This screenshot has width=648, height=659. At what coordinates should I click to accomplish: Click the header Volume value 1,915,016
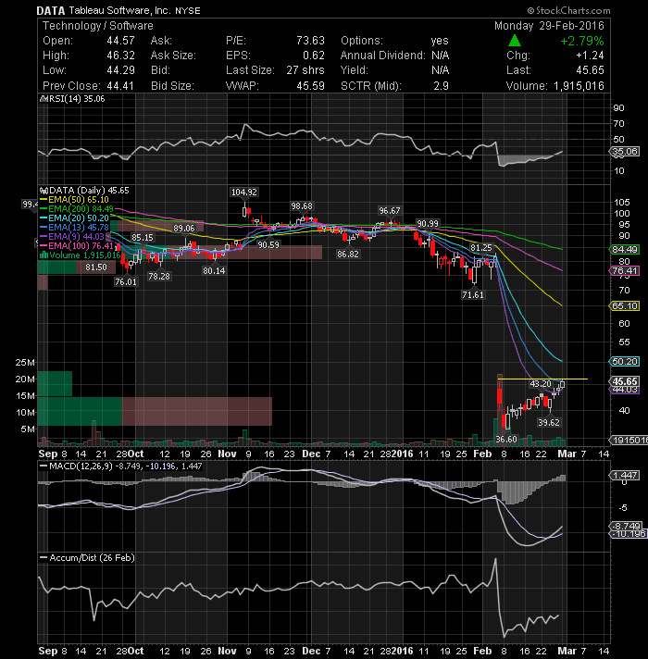coord(579,86)
